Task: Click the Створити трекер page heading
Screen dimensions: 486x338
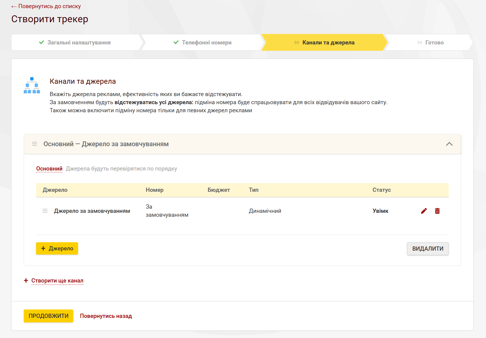Action: click(x=50, y=19)
